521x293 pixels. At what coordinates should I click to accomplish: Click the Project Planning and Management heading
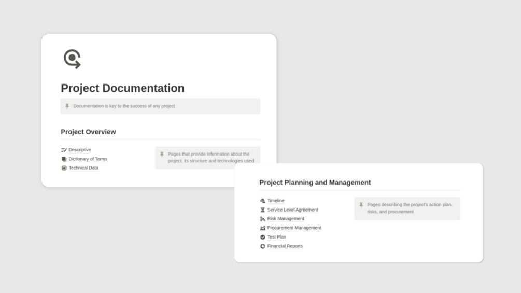point(315,183)
